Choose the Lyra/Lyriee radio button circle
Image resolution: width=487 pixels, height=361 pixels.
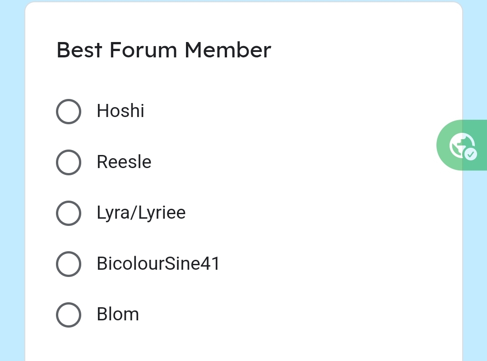[69, 213]
